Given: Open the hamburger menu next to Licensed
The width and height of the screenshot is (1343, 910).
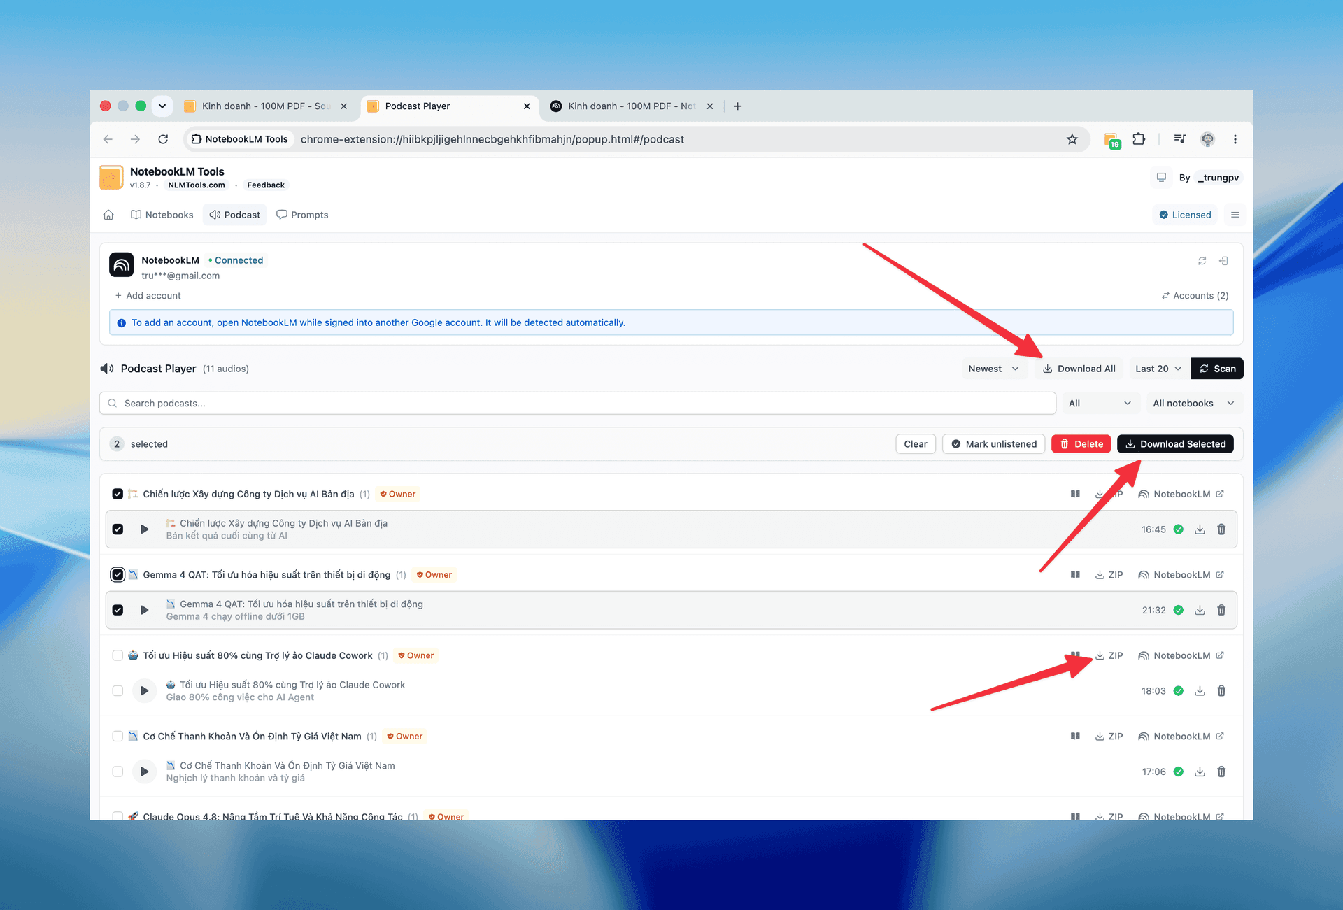Looking at the screenshot, I should pyautogui.click(x=1235, y=215).
